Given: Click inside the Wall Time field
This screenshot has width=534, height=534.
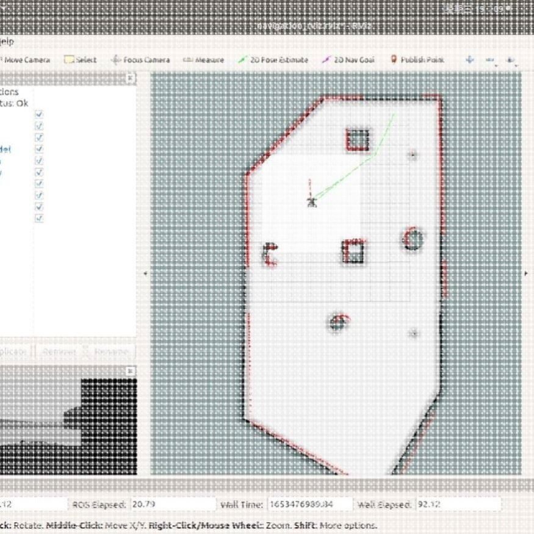Looking at the screenshot, I should [x=311, y=504].
